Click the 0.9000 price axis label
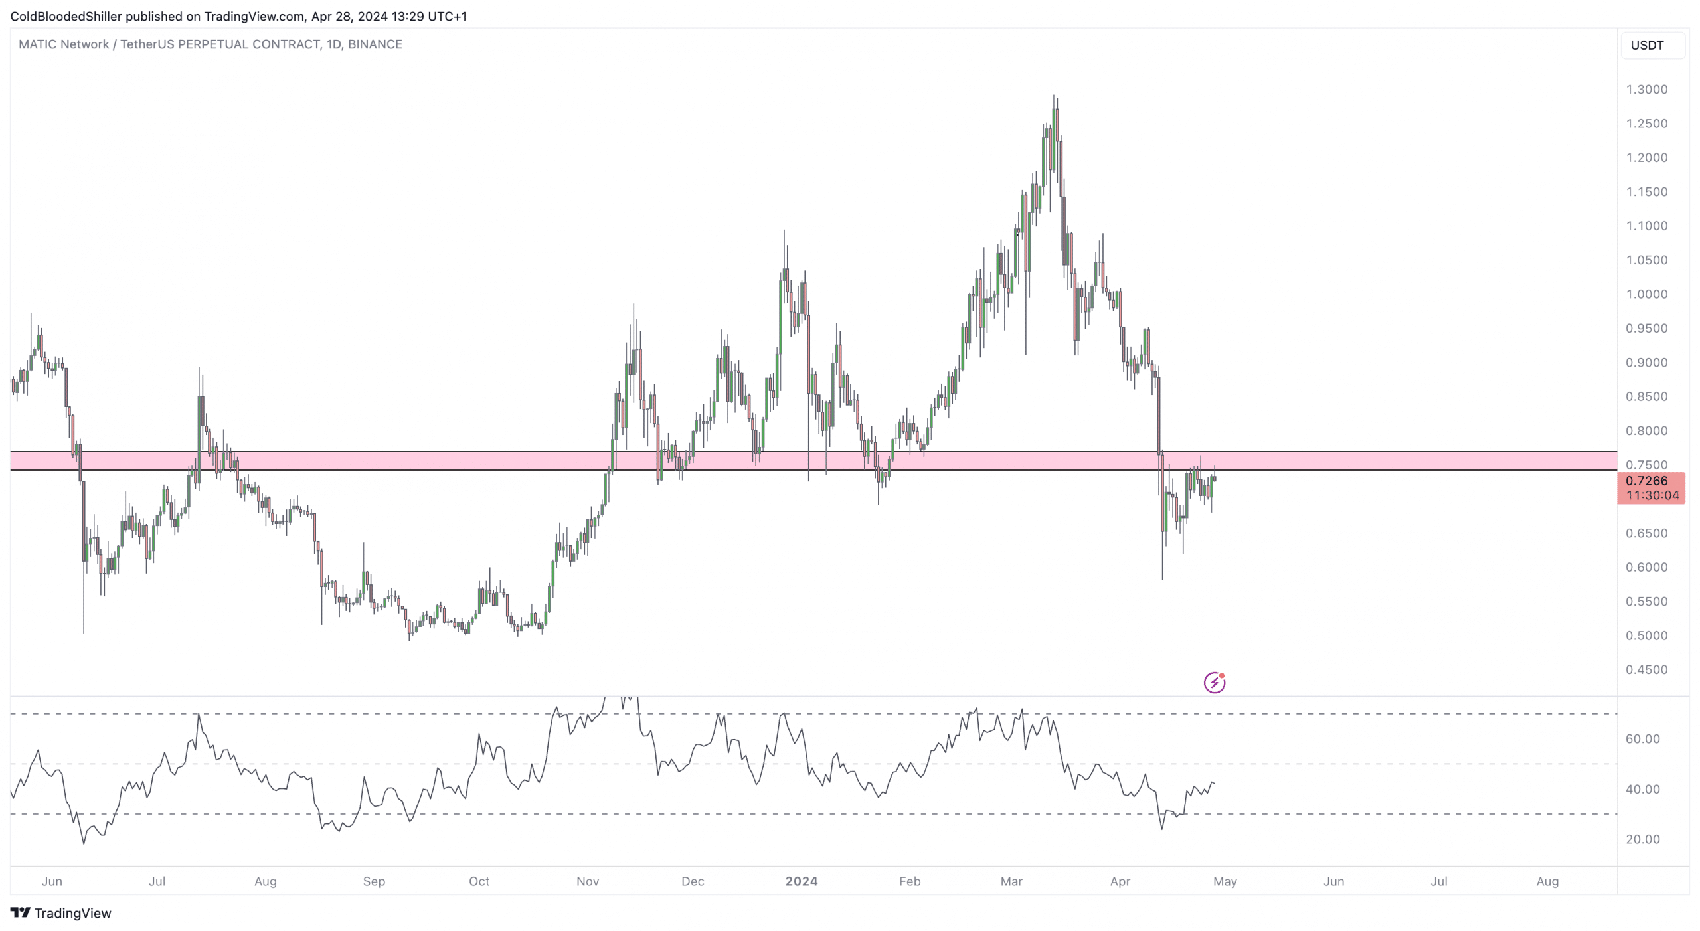1700x931 pixels. click(1646, 363)
